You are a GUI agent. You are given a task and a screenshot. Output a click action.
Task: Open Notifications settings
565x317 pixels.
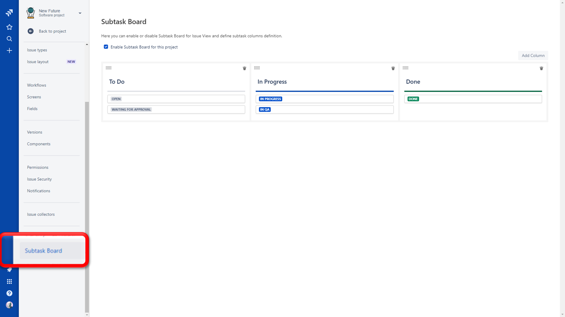click(38, 191)
